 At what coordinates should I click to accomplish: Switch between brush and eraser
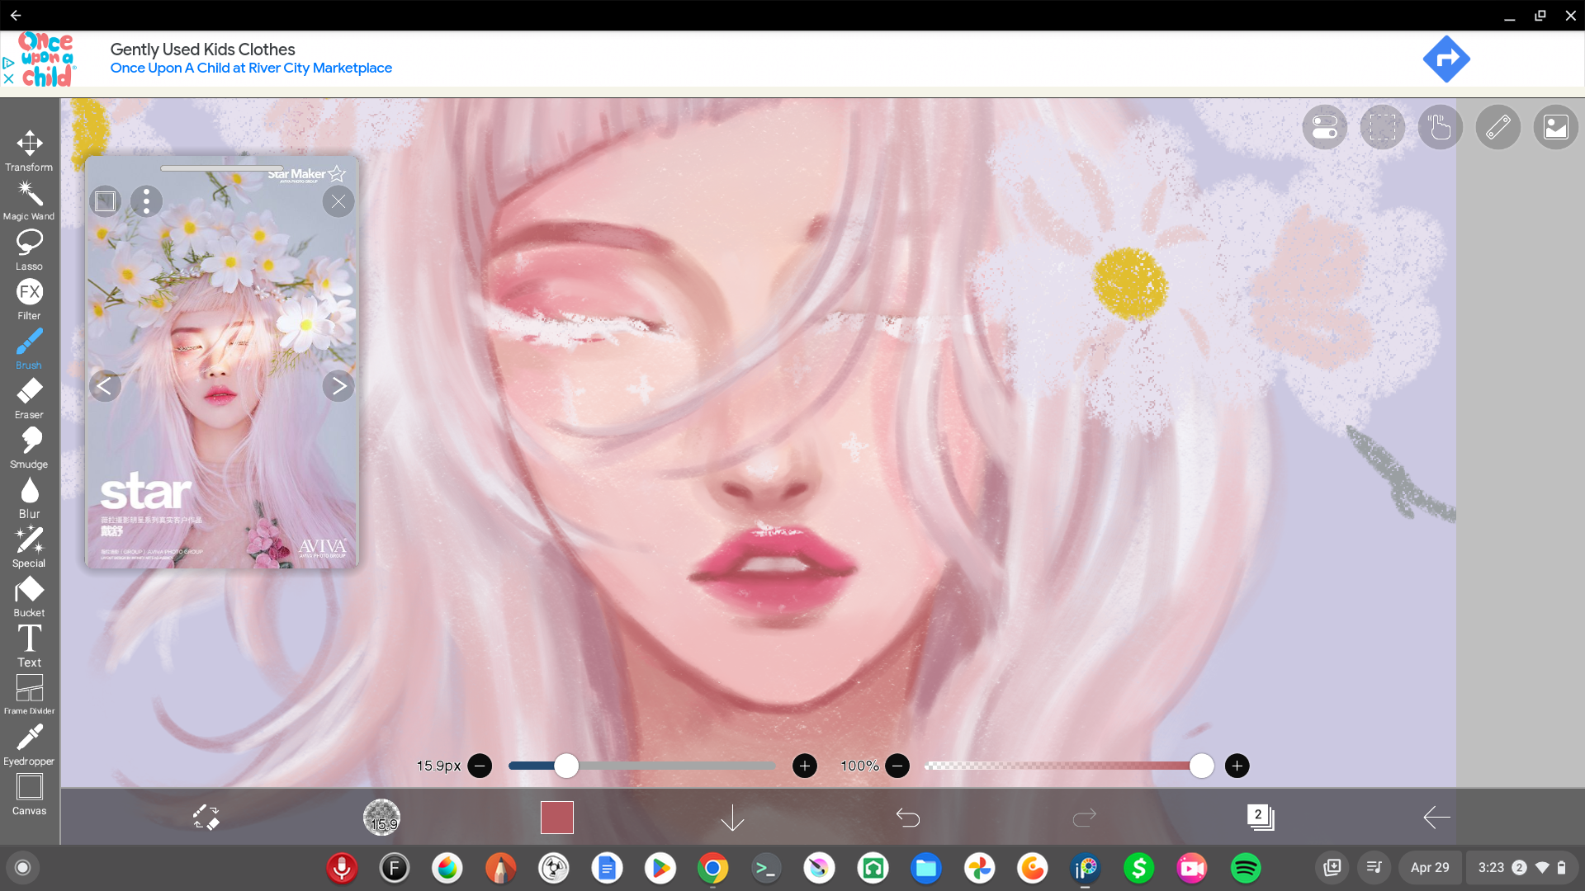click(x=206, y=817)
